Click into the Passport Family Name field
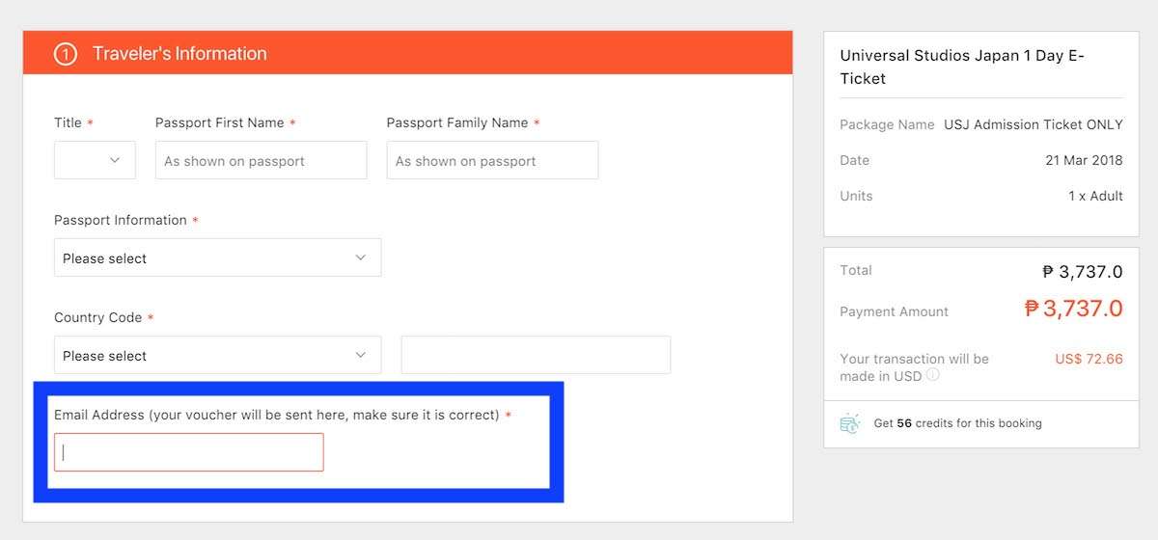Viewport: 1158px width, 540px height. pyautogui.click(x=492, y=160)
